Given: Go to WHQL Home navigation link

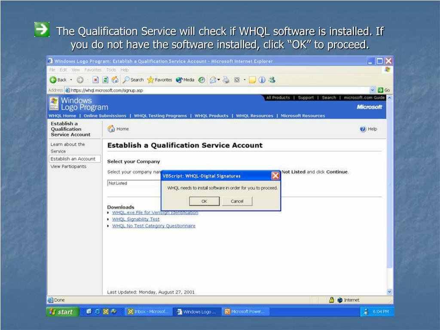Looking at the screenshot, I should (62, 116).
